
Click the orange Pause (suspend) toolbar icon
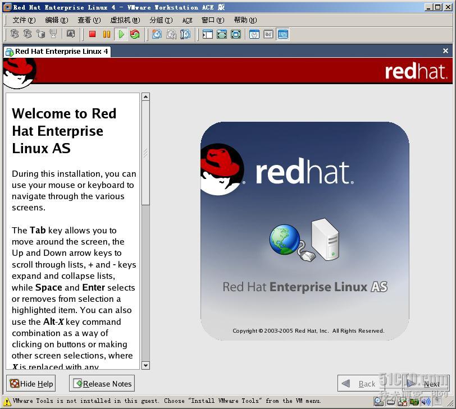(x=107, y=34)
